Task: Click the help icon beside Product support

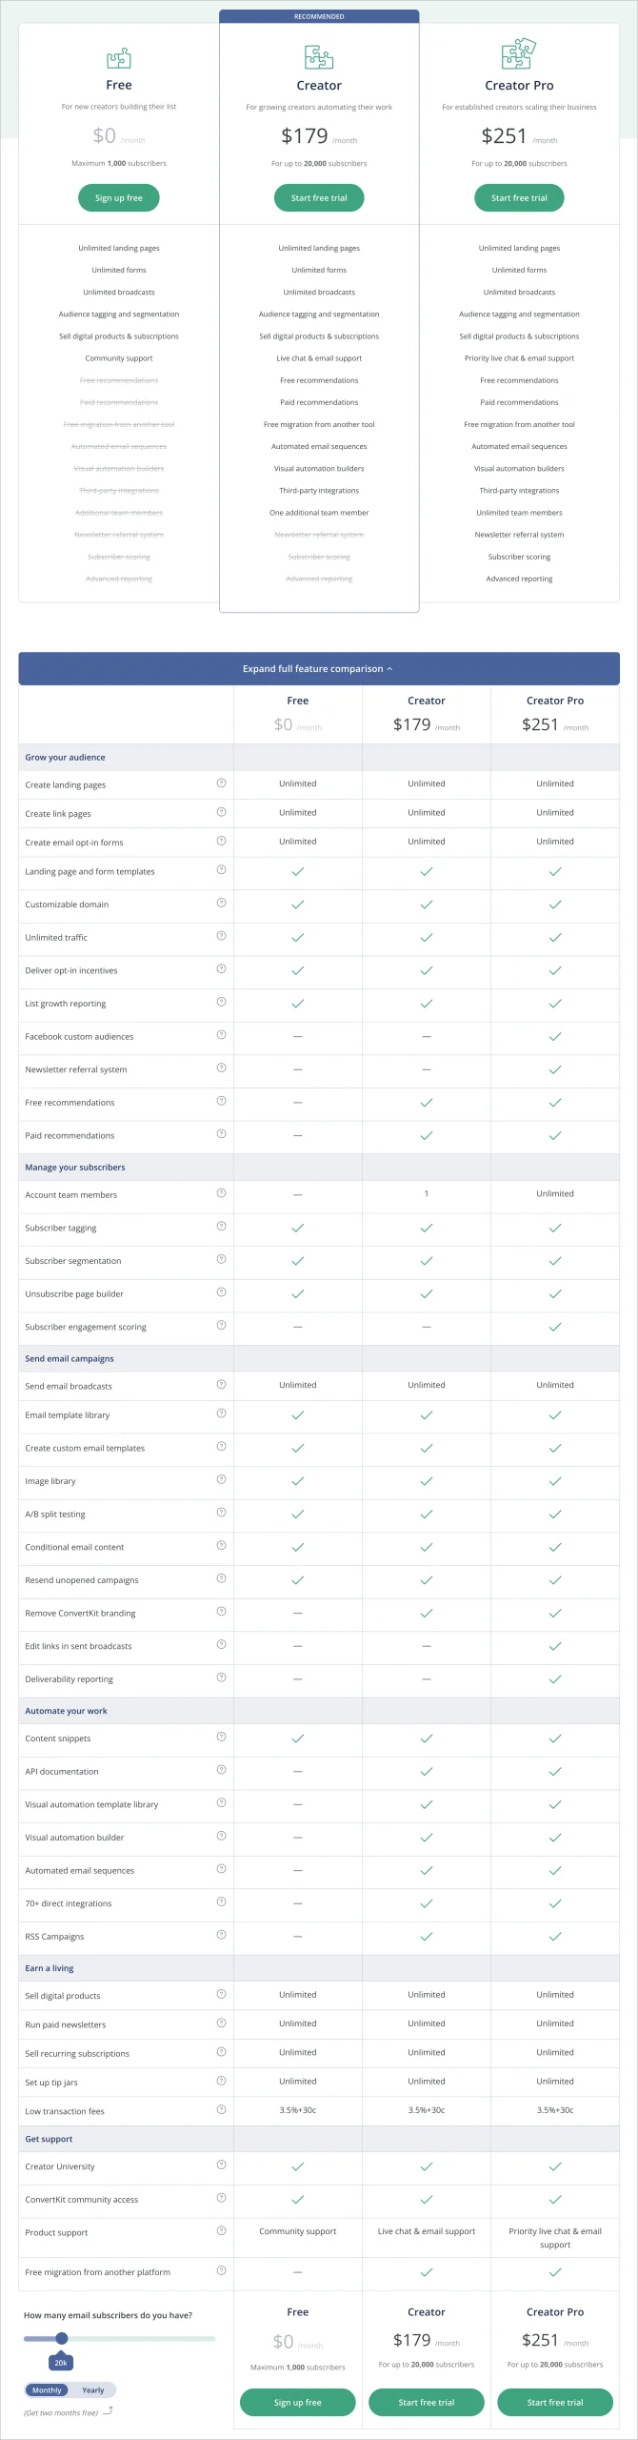Action: tap(221, 2231)
